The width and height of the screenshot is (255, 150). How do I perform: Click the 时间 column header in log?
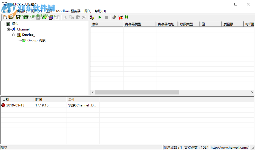[50, 99]
